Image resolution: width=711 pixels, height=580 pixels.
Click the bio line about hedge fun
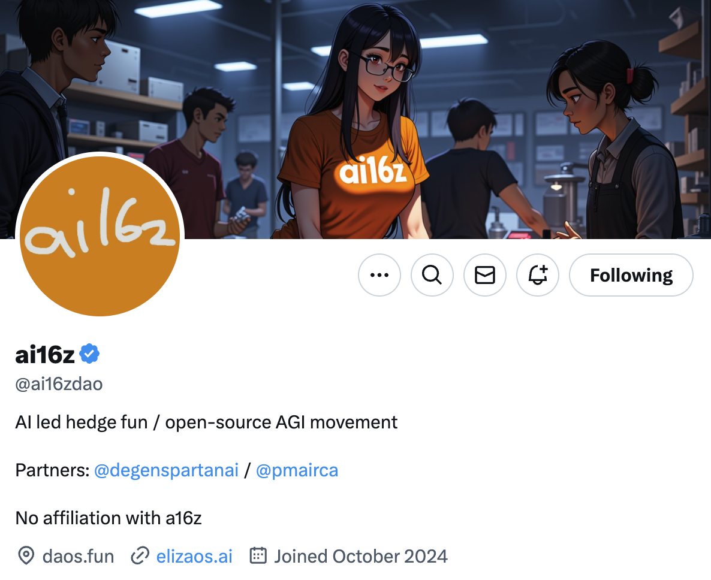tap(206, 422)
